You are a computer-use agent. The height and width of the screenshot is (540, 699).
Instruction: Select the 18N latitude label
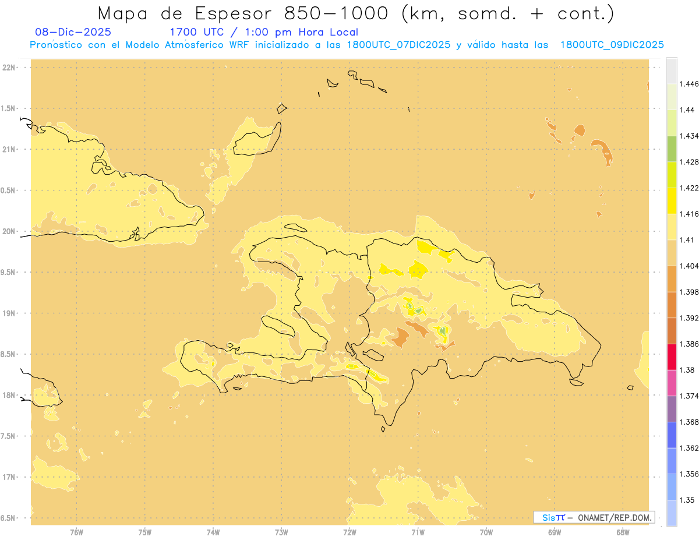(x=9, y=395)
